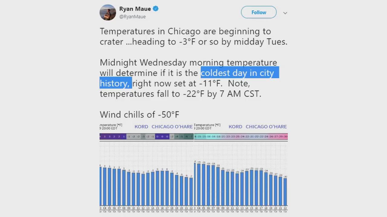387x217 pixels.
Task: Click Ryan Maue's profile avatar
Action: [108, 12]
